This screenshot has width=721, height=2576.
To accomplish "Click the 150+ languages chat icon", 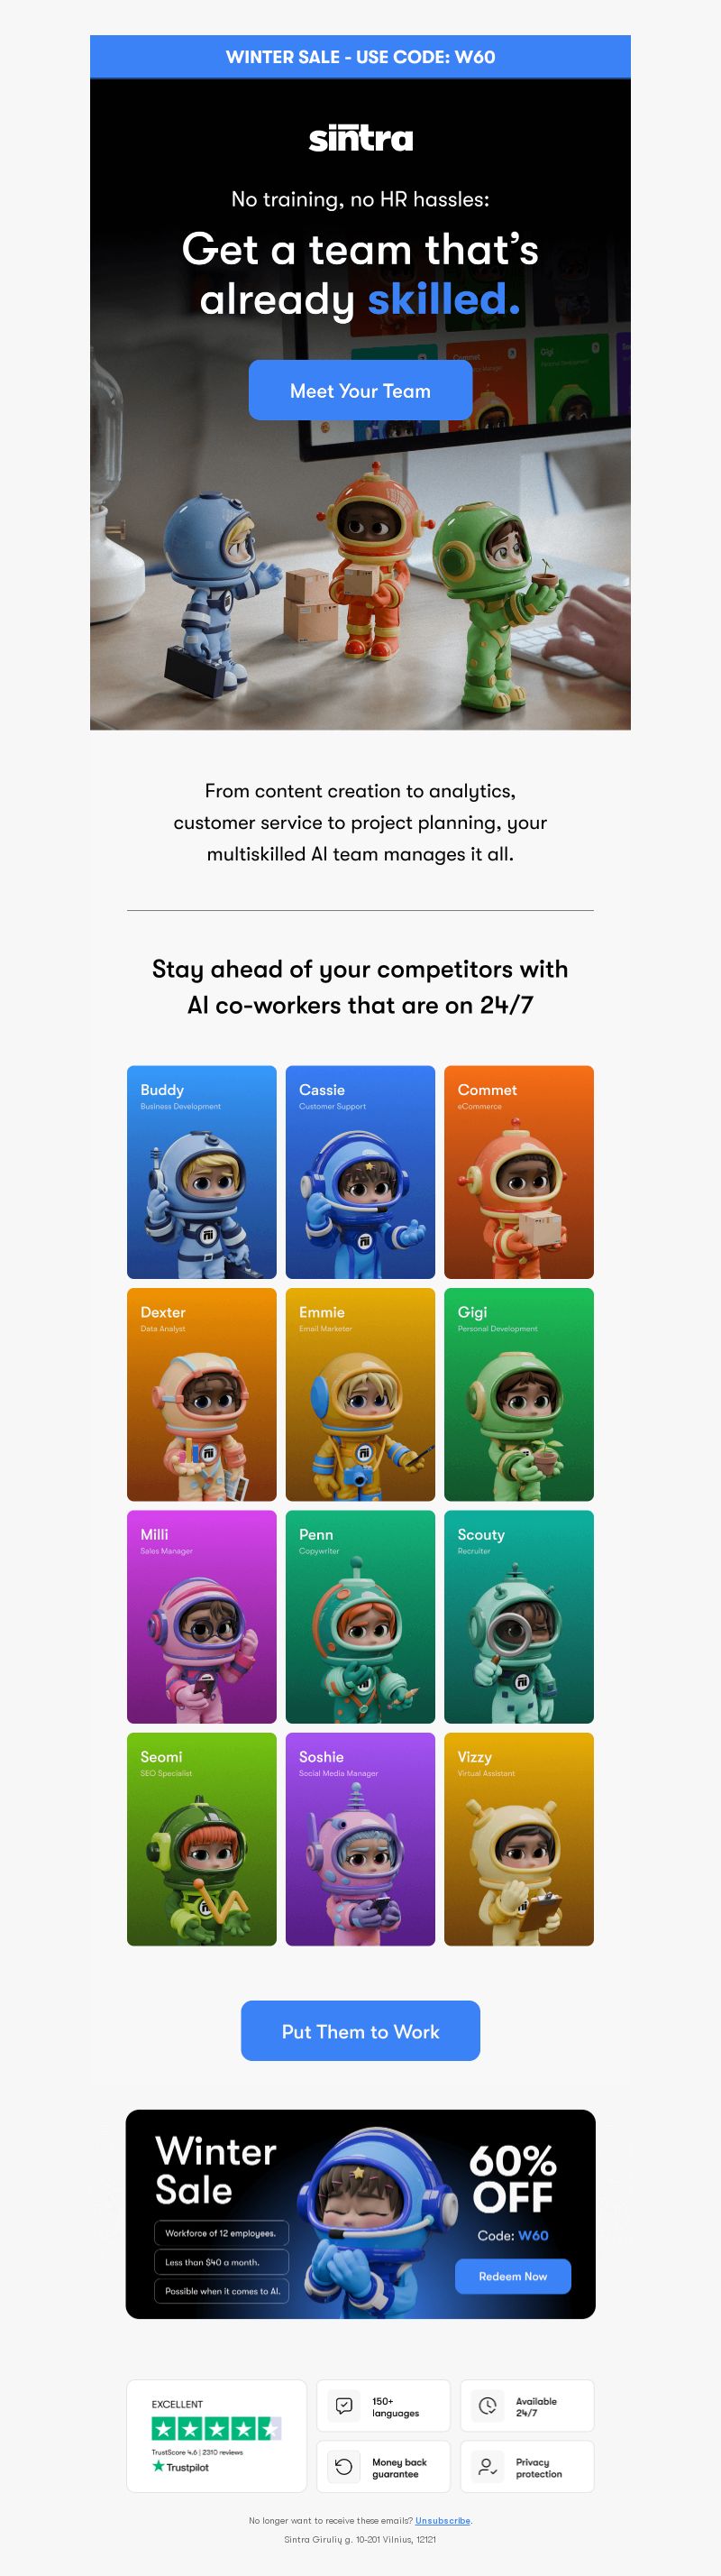I will coord(344,2406).
